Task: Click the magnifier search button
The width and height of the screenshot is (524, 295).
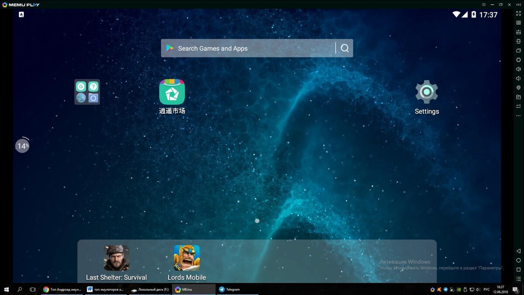Action: pos(345,48)
